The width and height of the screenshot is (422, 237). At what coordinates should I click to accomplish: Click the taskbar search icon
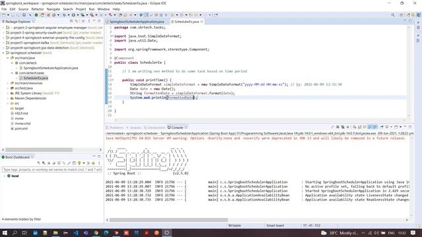point(15,232)
